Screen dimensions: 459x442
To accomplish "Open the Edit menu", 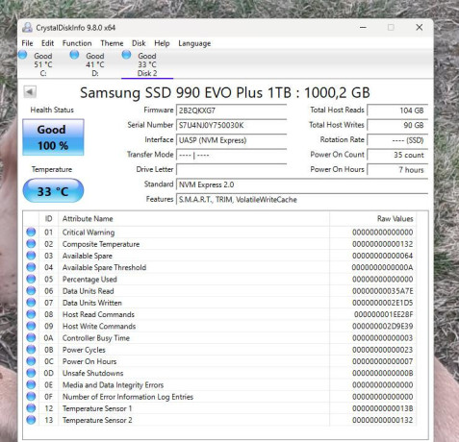I will [x=47, y=43].
